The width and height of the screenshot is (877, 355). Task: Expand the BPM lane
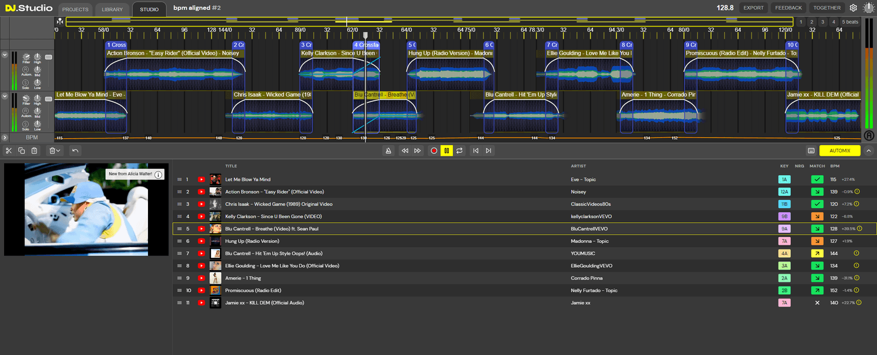point(5,137)
